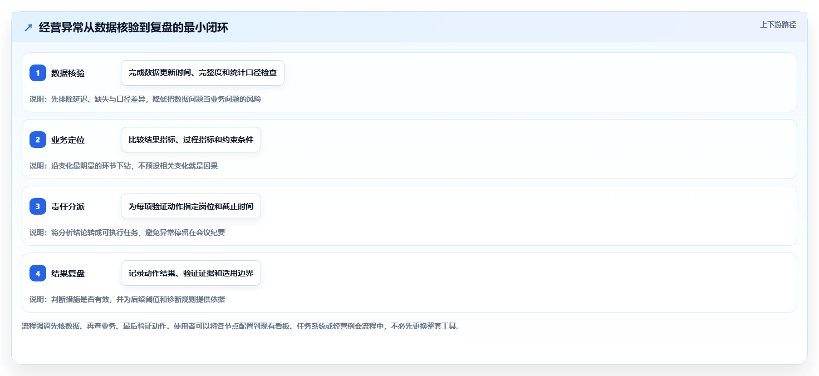Click the 数据核验 step label
Image resolution: width=819 pixels, height=376 pixels.
(68, 73)
